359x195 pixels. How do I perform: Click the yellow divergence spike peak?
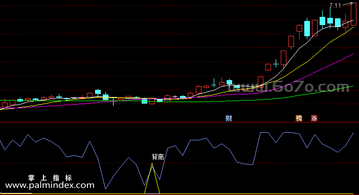coord(152,163)
